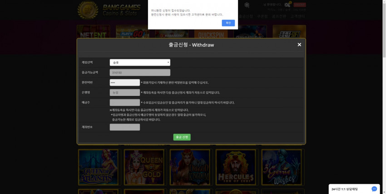Submit with the green withdraw request button
Viewport: 386px width, 194px height.
182,137
